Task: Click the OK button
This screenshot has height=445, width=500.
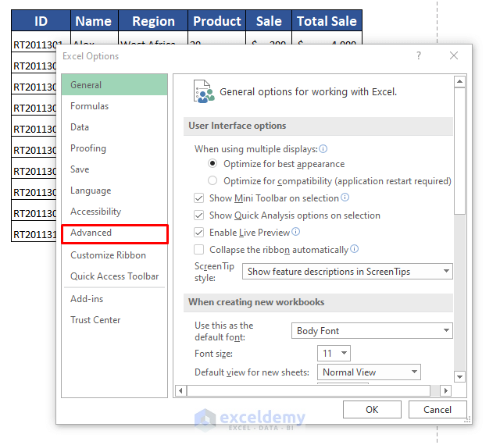Action: 372,409
